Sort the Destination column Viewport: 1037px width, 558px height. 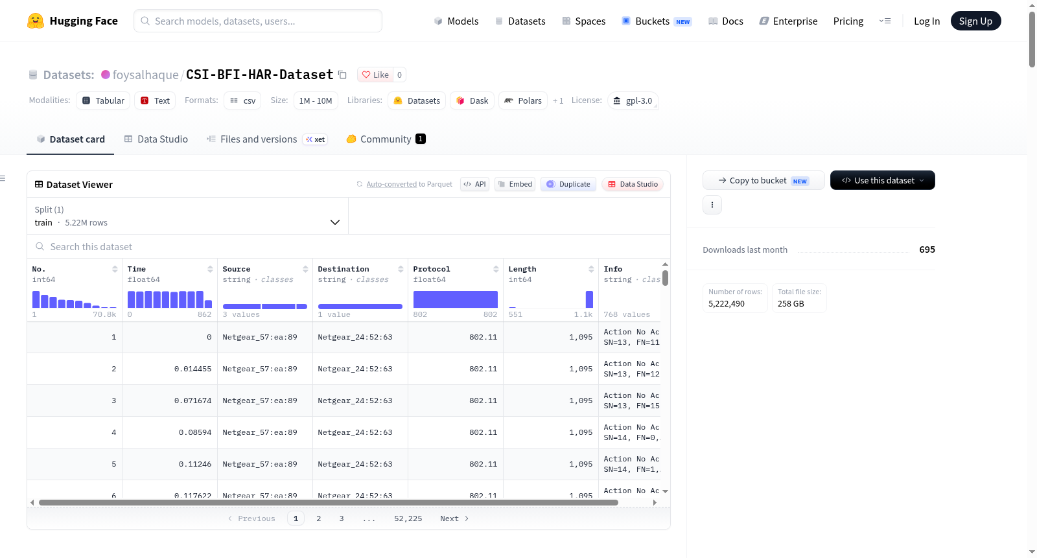coord(401,269)
